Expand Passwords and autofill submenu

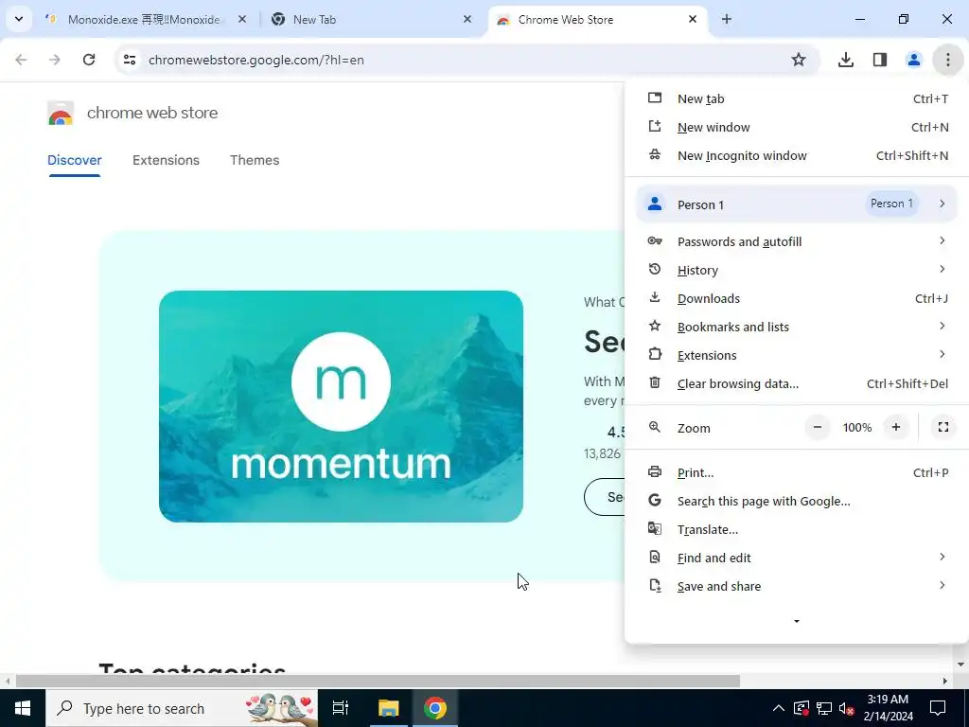pos(797,241)
